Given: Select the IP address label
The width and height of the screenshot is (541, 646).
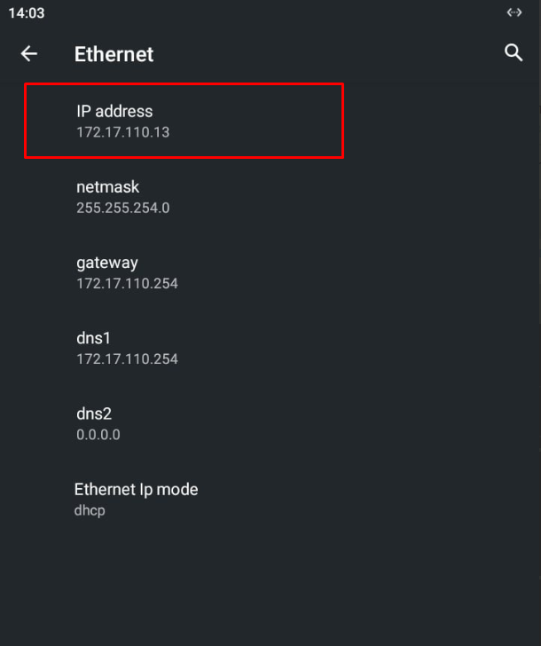Looking at the screenshot, I should (x=114, y=111).
